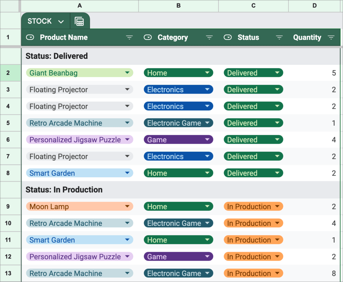Click dropdown type icon before Status header
The height and width of the screenshot is (282, 343).
click(x=228, y=38)
